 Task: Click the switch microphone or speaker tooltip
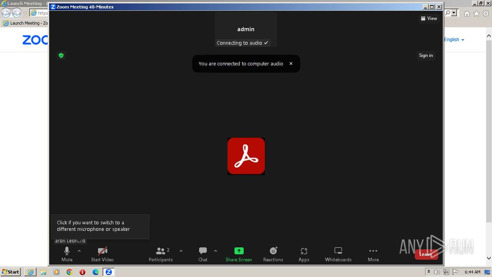100,226
